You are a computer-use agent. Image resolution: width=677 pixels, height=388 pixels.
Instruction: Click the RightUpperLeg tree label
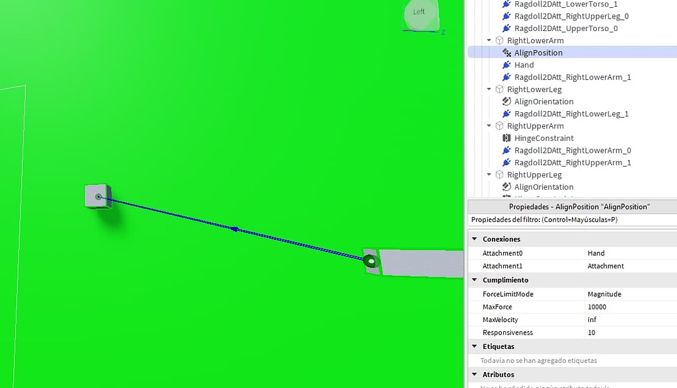click(x=534, y=175)
